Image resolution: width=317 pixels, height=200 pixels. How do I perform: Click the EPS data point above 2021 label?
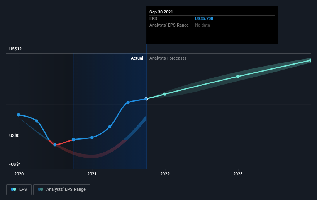click(92, 138)
